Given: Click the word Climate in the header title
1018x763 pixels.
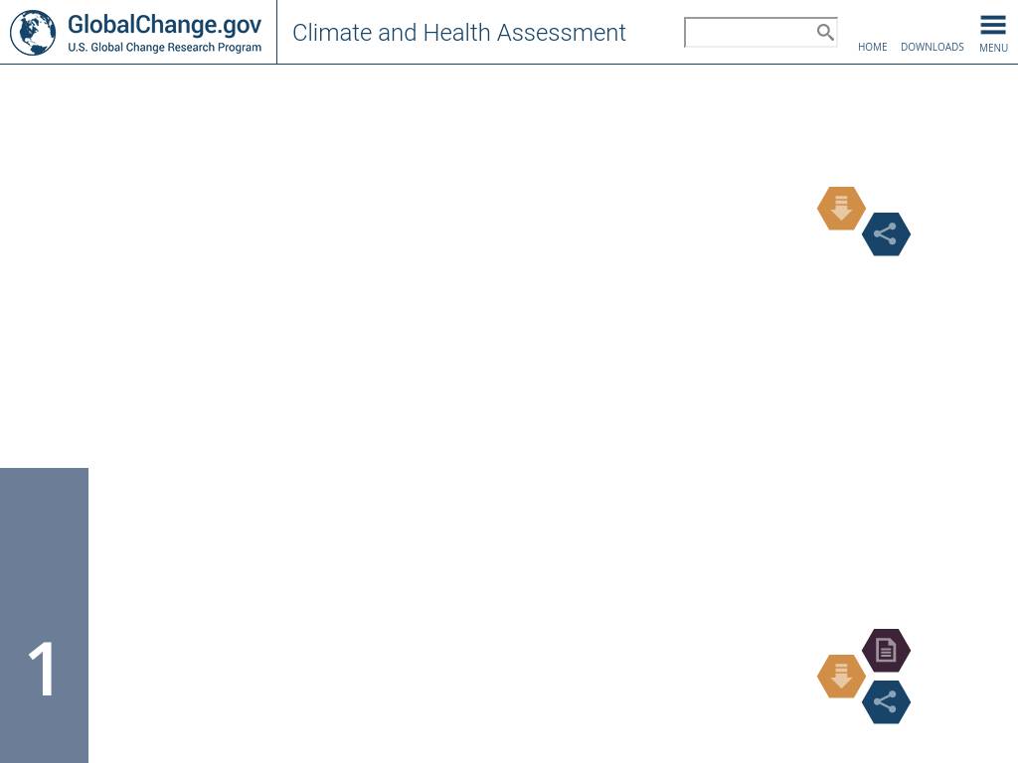Looking at the screenshot, I should pyautogui.click(x=332, y=33).
